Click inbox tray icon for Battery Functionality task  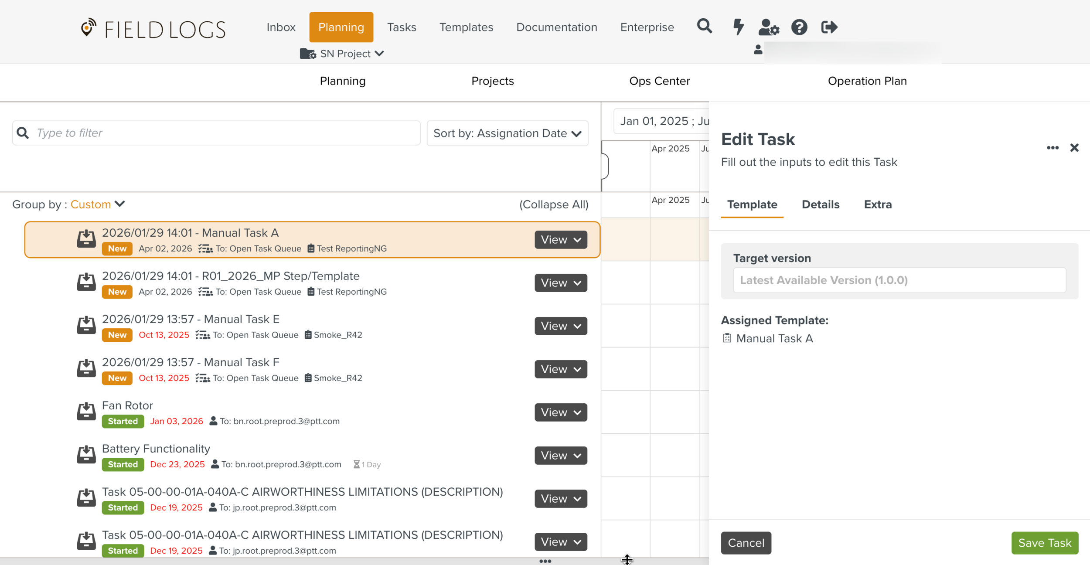[x=86, y=455]
